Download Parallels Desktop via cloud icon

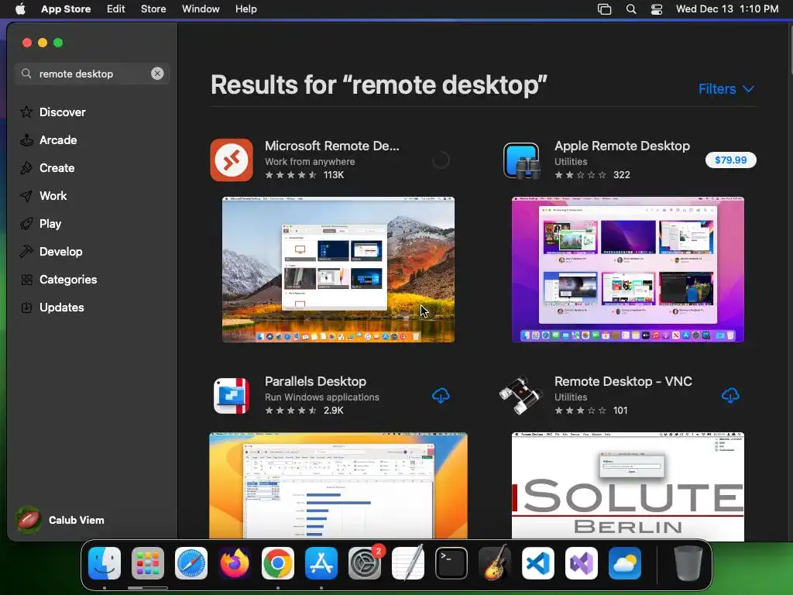tap(441, 396)
